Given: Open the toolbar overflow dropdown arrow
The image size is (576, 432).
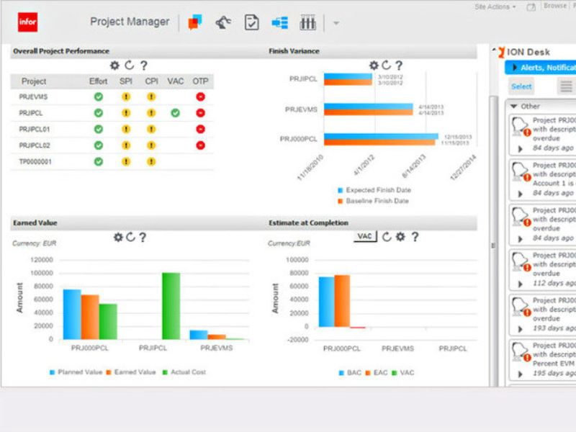Looking at the screenshot, I should tap(336, 24).
